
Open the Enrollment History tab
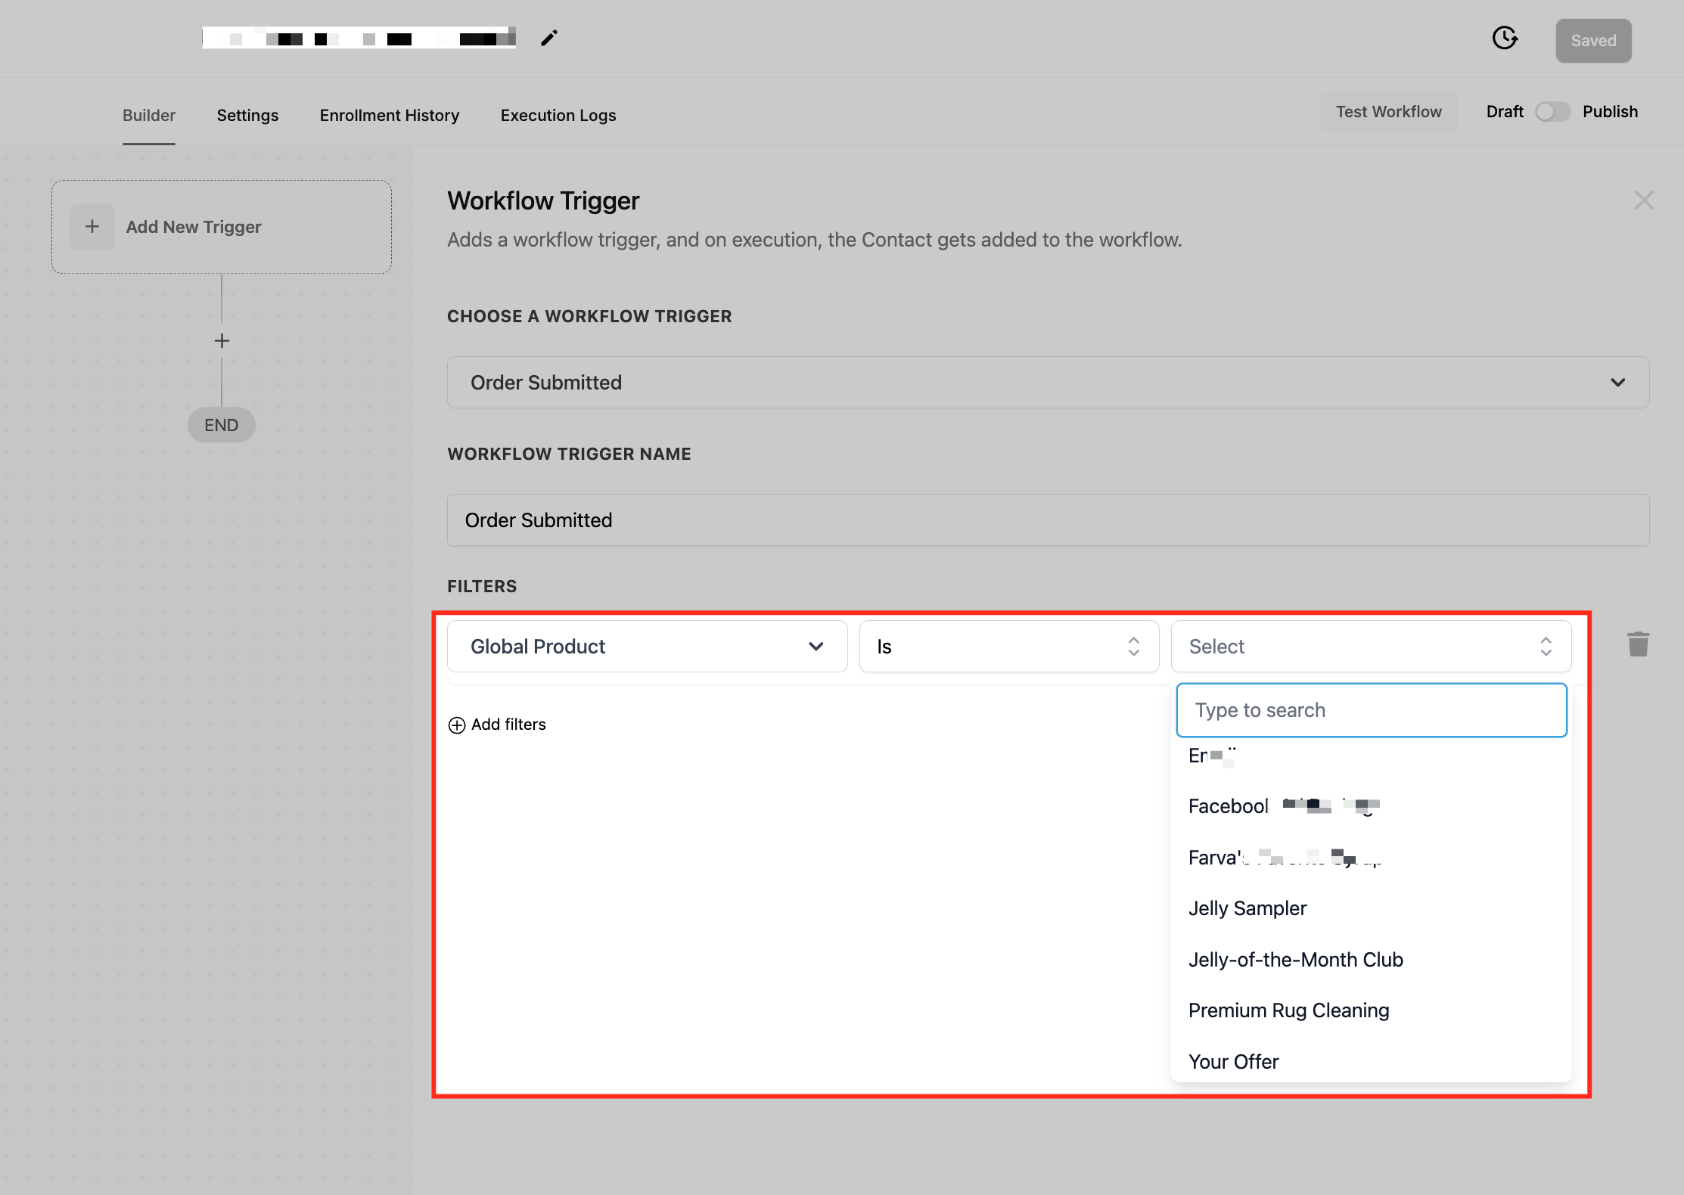tap(389, 115)
